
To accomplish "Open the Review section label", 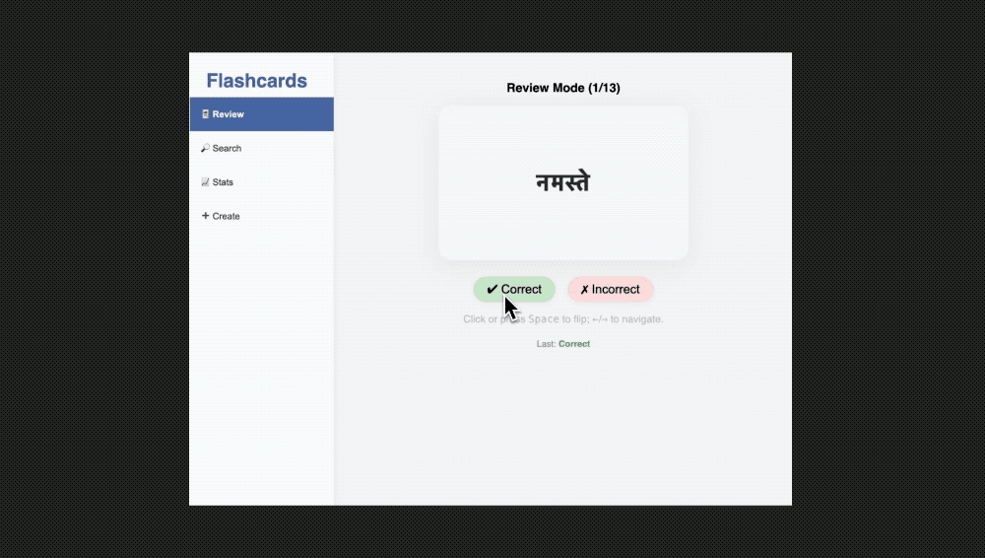I will tap(229, 114).
